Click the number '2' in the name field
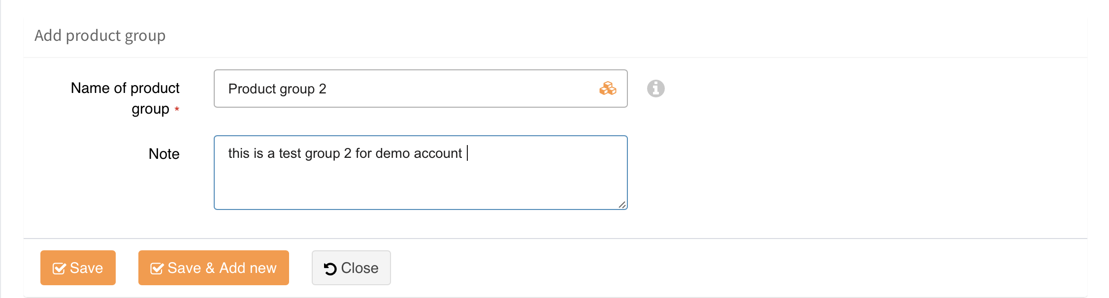This screenshot has height=298, width=1109. pos(323,89)
